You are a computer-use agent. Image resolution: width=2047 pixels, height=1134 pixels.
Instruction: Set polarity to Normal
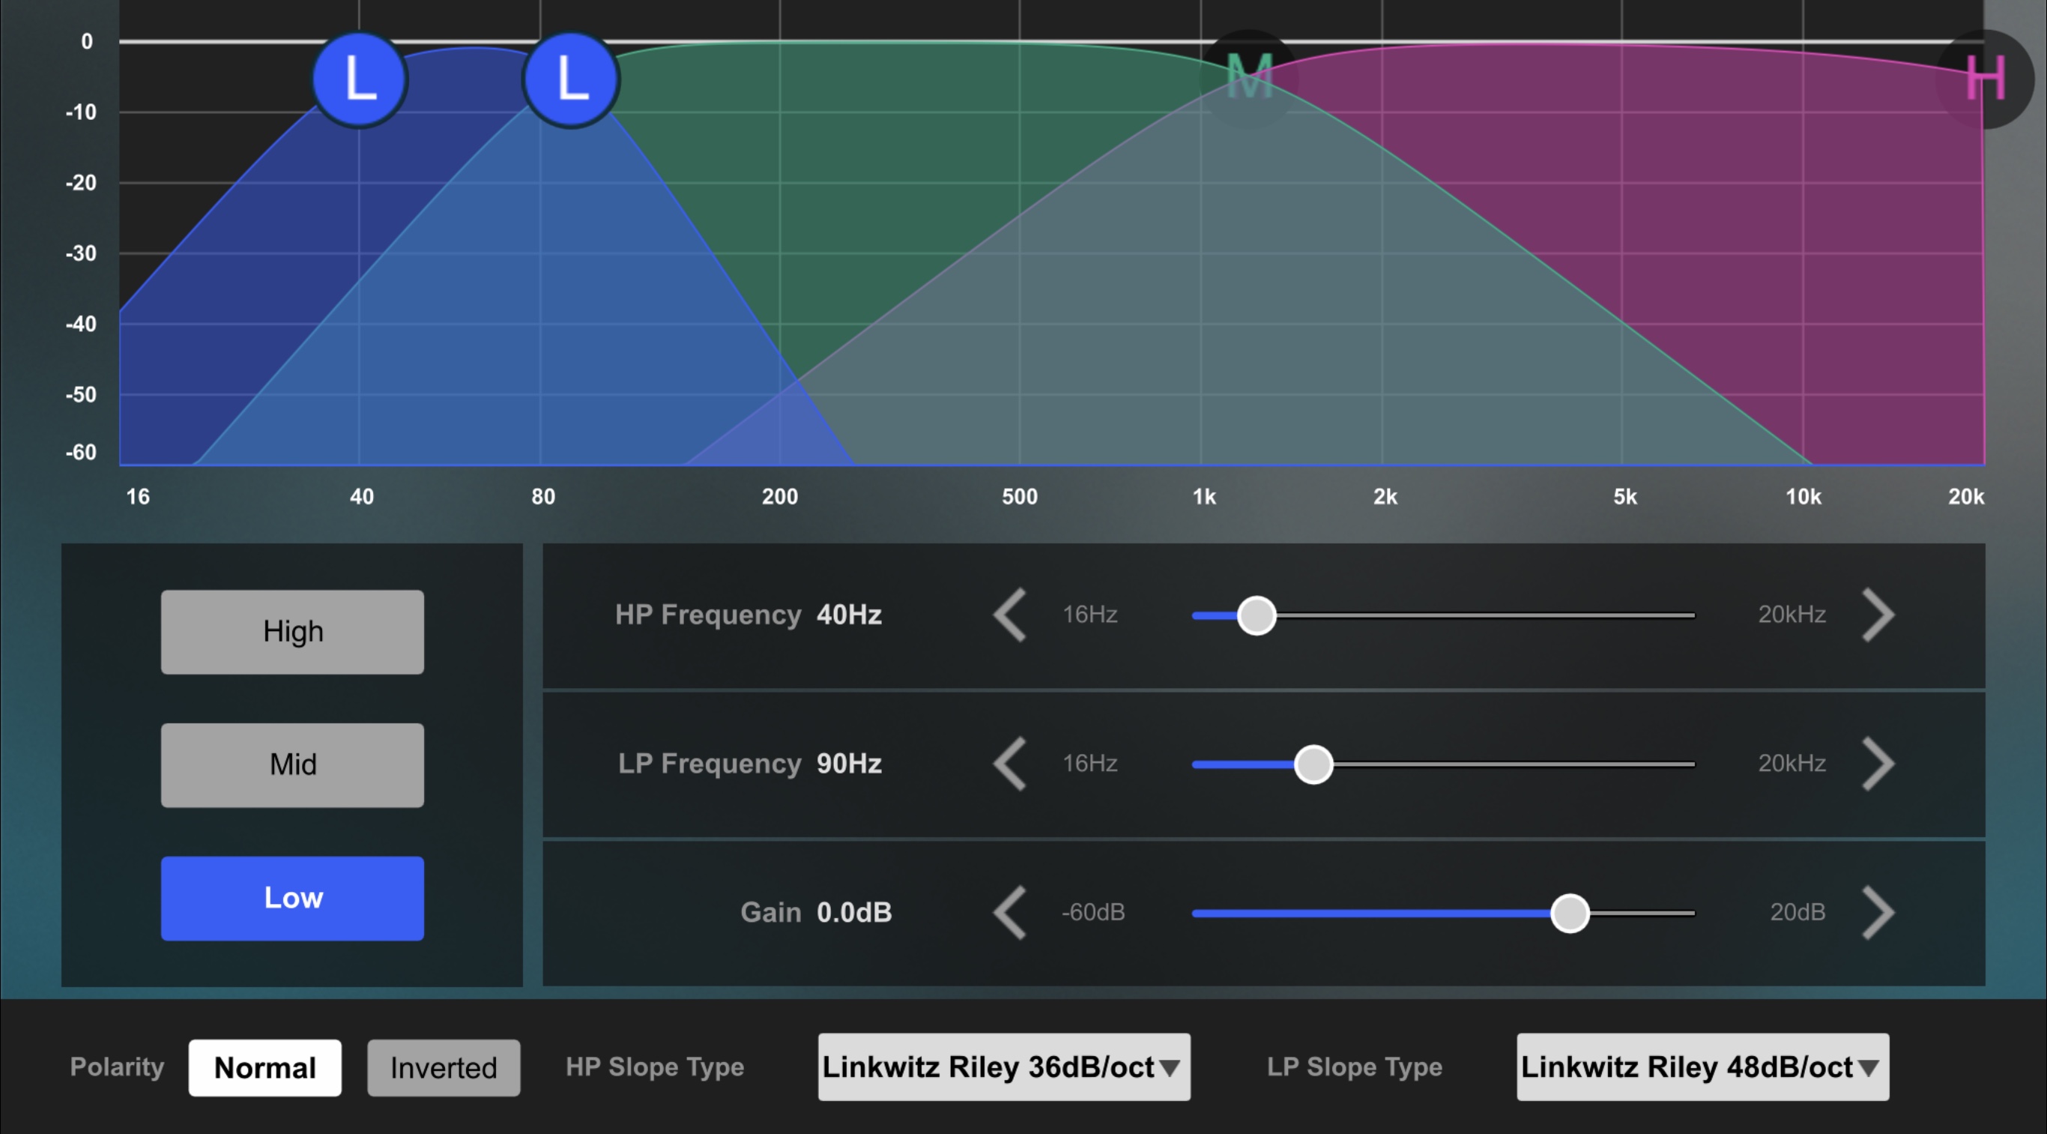[x=264, y=1067]
